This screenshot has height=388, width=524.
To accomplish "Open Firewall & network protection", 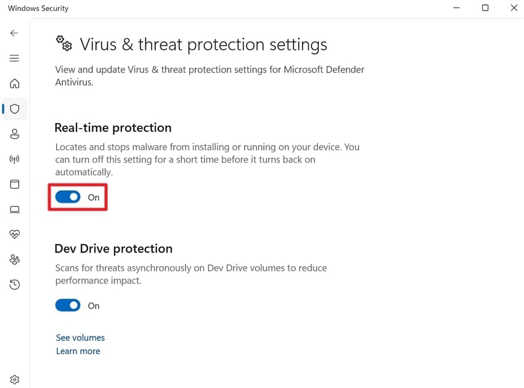I will click(14, 159).
